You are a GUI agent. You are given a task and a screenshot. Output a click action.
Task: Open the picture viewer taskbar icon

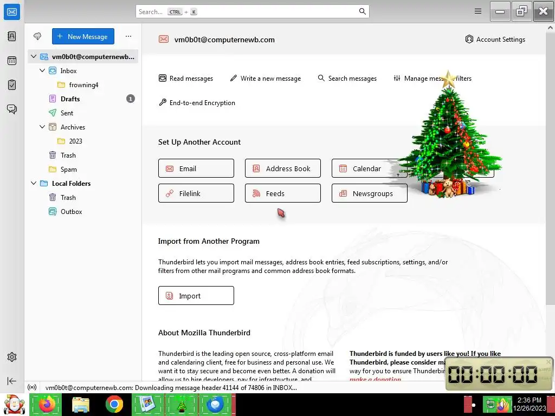148,404
